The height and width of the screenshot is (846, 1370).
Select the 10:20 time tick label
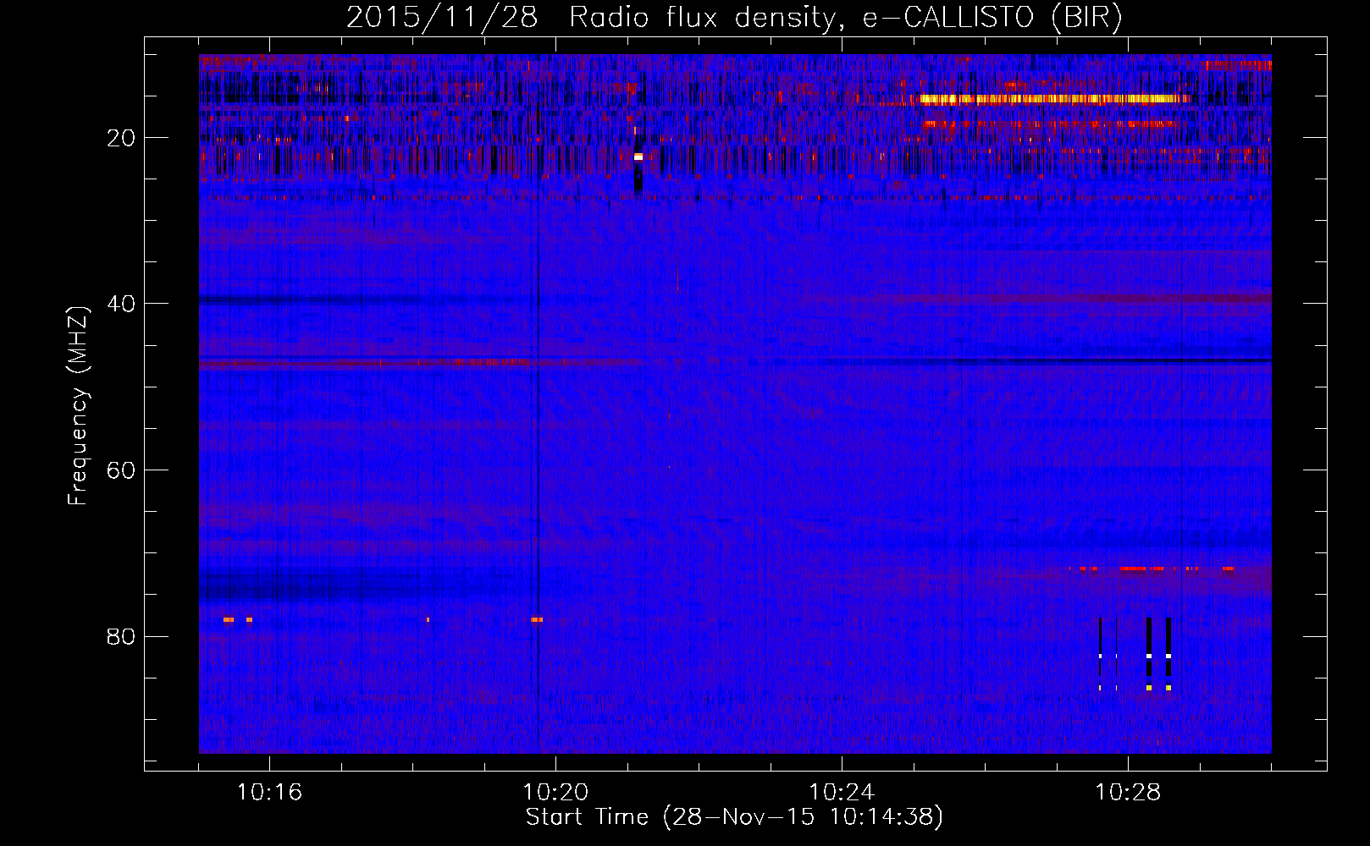(x=555, y=793)
